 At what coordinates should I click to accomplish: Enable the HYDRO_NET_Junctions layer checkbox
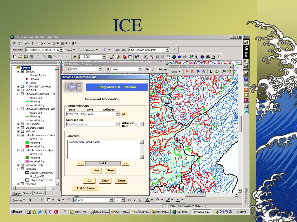[x=22, y=86]
